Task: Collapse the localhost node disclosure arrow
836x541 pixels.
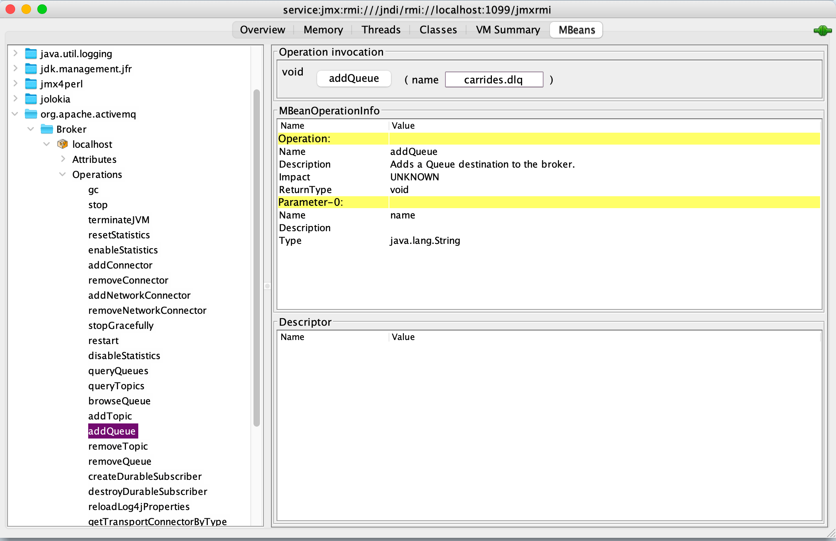Action: coord(47,144)
